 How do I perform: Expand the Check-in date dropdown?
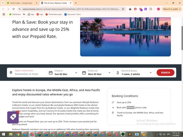(76, 73)
